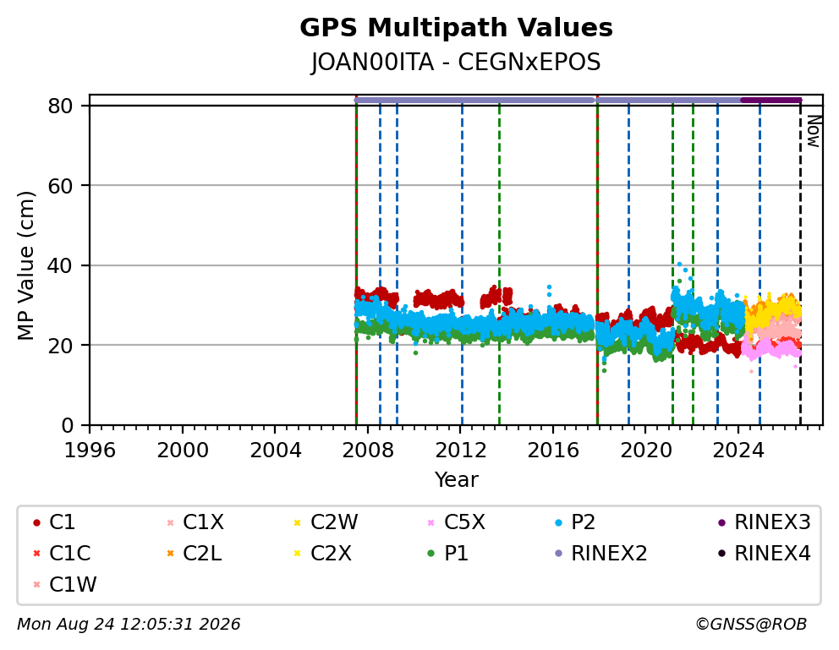Image resolution: width=839 pixels, height=650 pixels.
Task: Click the 2020 tick on Year axis
Action: 646,451
